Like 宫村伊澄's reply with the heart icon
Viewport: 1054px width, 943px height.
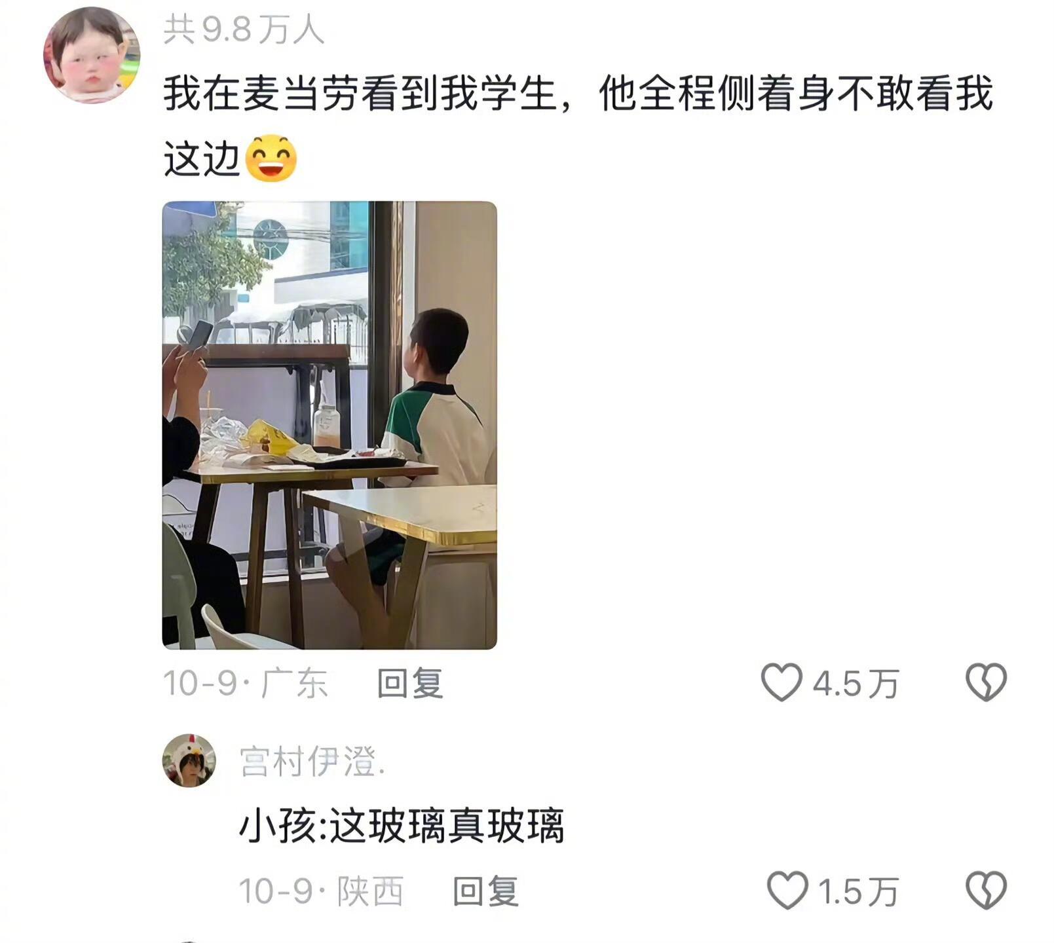(787, 891)
